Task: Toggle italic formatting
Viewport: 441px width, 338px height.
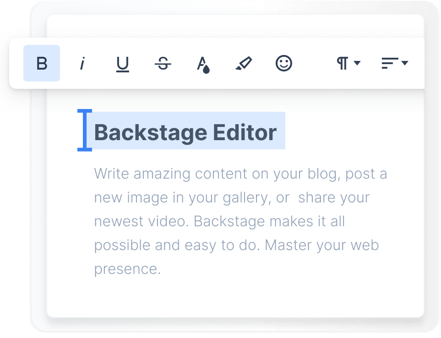Action: pyautogui.click(x=82, y=64)
